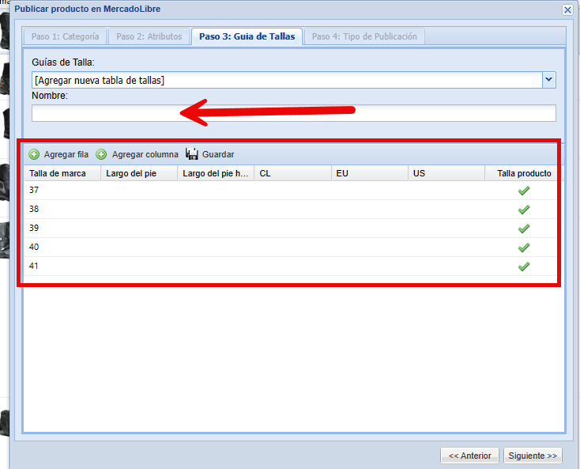The image size is (580, 469).
Task: Click the EU cell in the size 39 row
Action: click(x=370, y=228)
